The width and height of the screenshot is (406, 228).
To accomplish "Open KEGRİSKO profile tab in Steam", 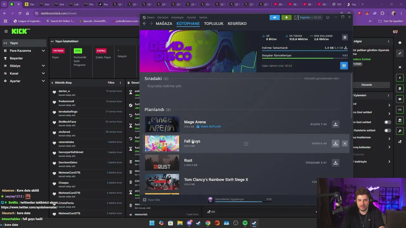I will click(237, 23).
